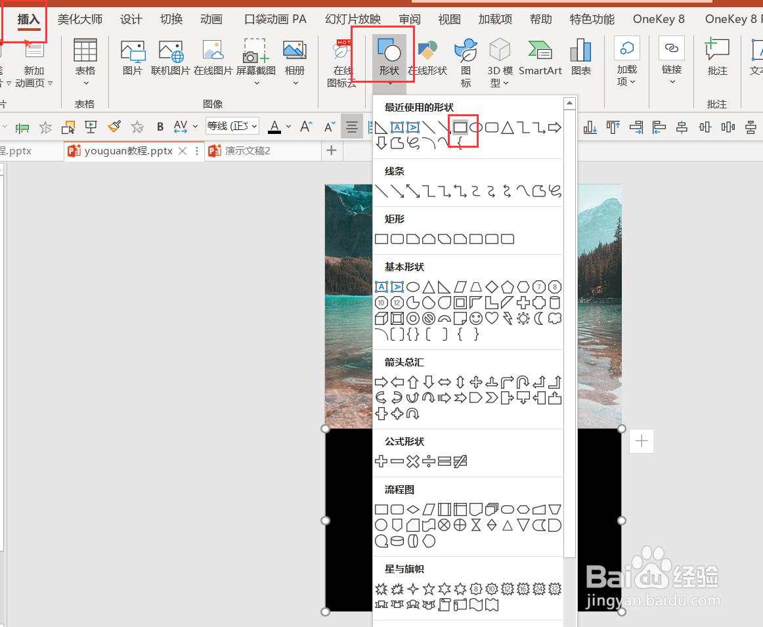Insert SmartArt graphic
The image size is (763, 627).
(540, 57)
